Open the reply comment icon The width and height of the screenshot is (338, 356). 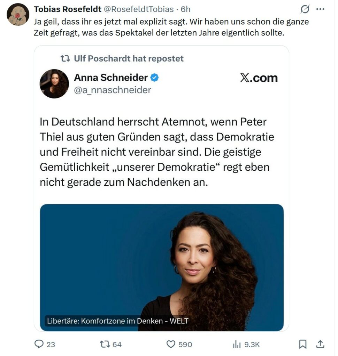[39, 344]
